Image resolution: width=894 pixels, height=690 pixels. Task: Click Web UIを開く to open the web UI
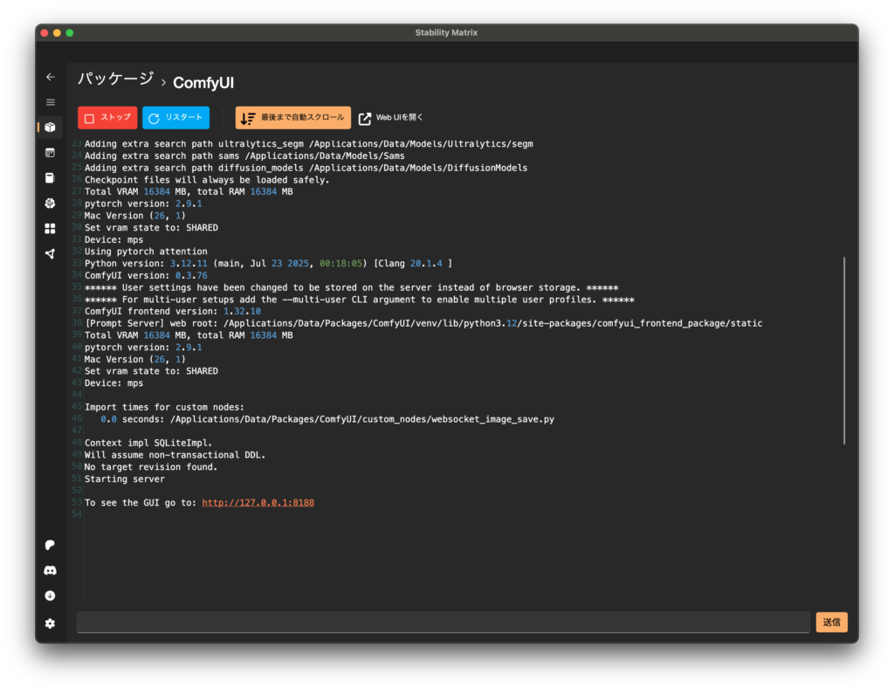click(x=391, y=118)
